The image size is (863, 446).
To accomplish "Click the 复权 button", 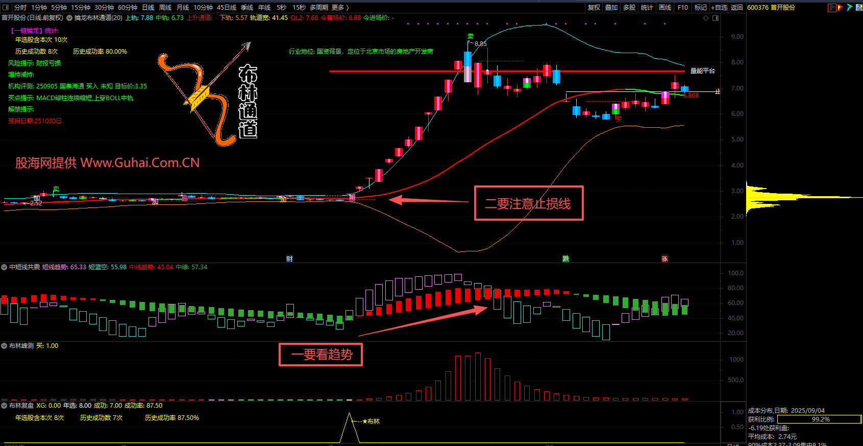I will (594, 8).
